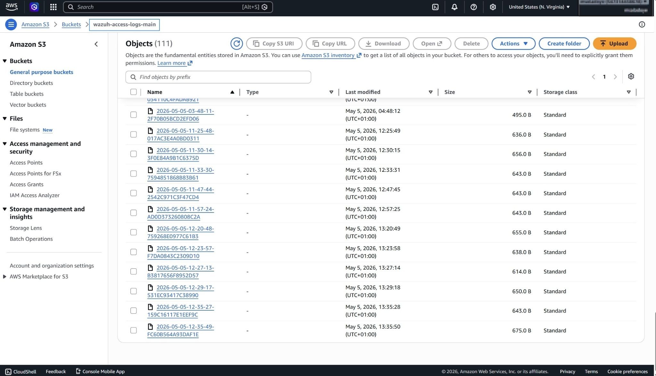Open object 2026-05-05-12-29-17-531EC93417C38990

pos(180,291)
